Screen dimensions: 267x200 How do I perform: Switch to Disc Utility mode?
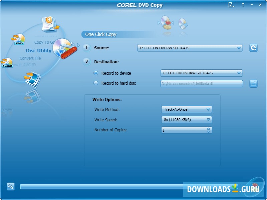click(x=39, y=51)
